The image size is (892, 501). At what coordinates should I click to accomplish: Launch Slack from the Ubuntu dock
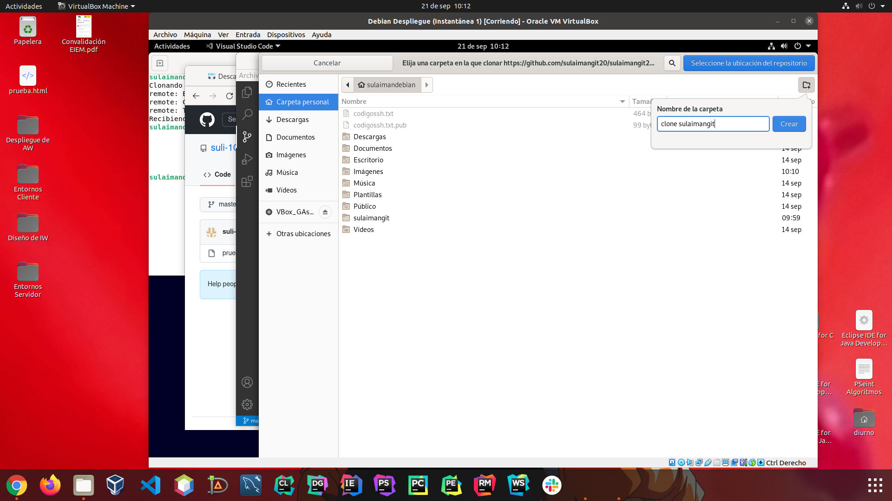(551, 485)
